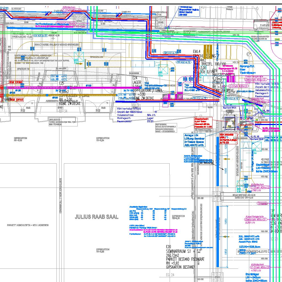Click the LINOLBODEN Forbo Marmoleum note box

point(63,122)
